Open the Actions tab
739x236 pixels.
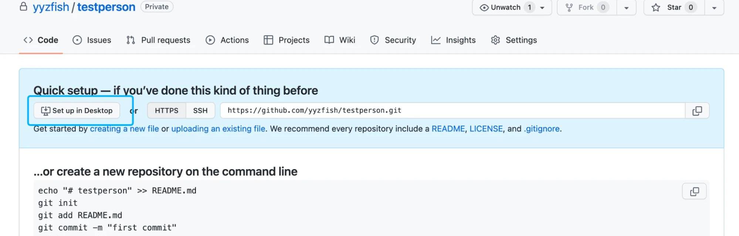click(x=227, y=40)
